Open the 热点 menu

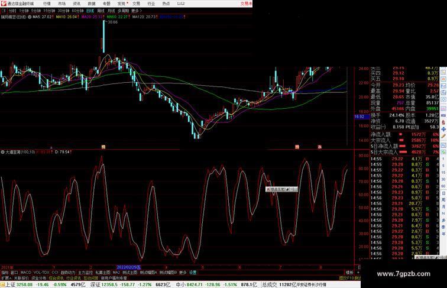coord(166,4)
